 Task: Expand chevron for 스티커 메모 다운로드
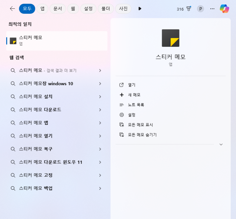click(100, 110)
